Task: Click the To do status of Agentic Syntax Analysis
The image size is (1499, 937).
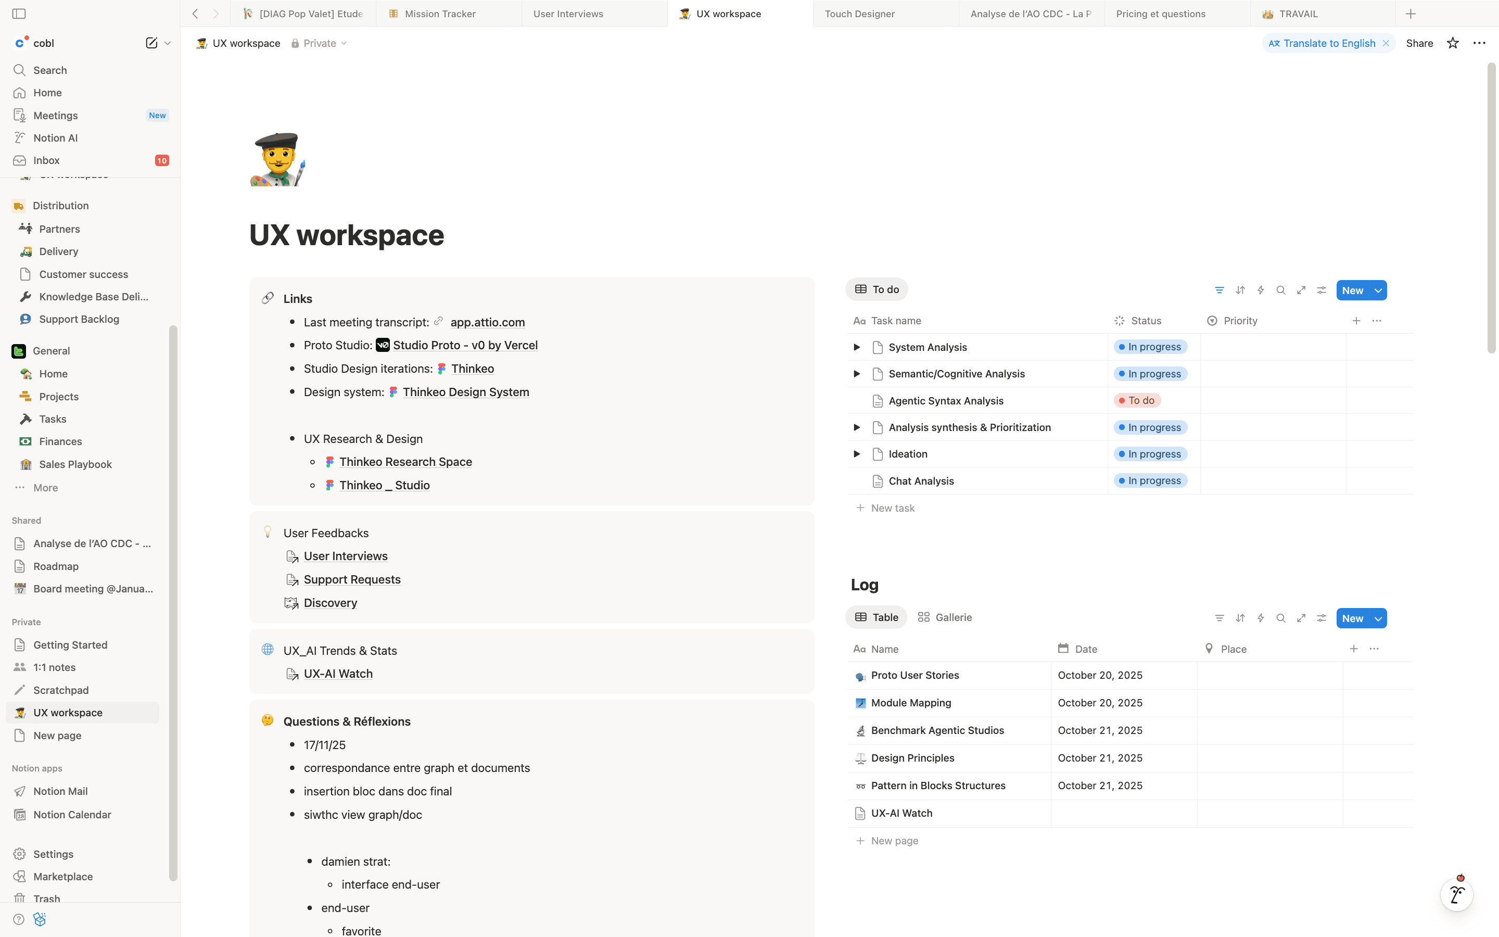Action: 1137,400
